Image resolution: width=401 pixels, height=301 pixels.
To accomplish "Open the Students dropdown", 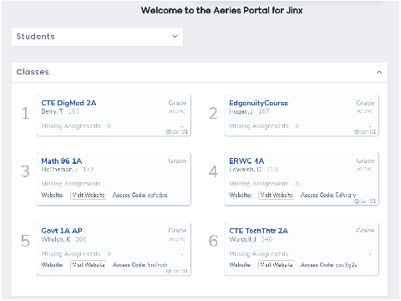I will pos(97,37).
